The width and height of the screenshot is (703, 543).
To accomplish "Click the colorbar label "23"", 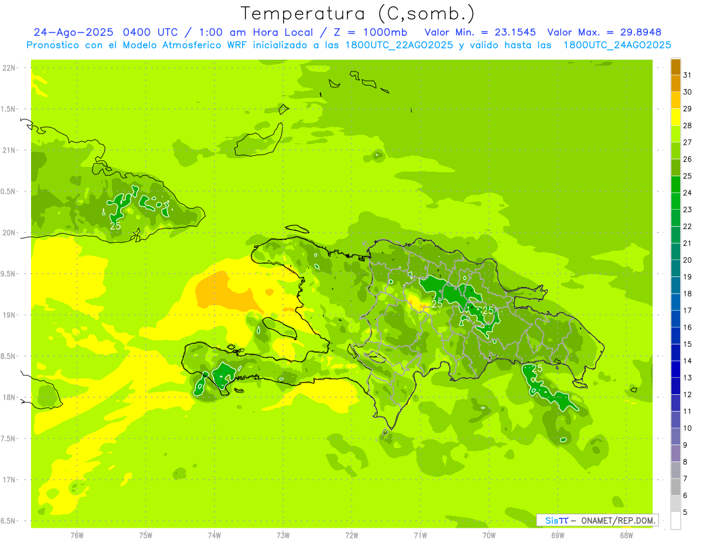I will (x=688, y=210).
